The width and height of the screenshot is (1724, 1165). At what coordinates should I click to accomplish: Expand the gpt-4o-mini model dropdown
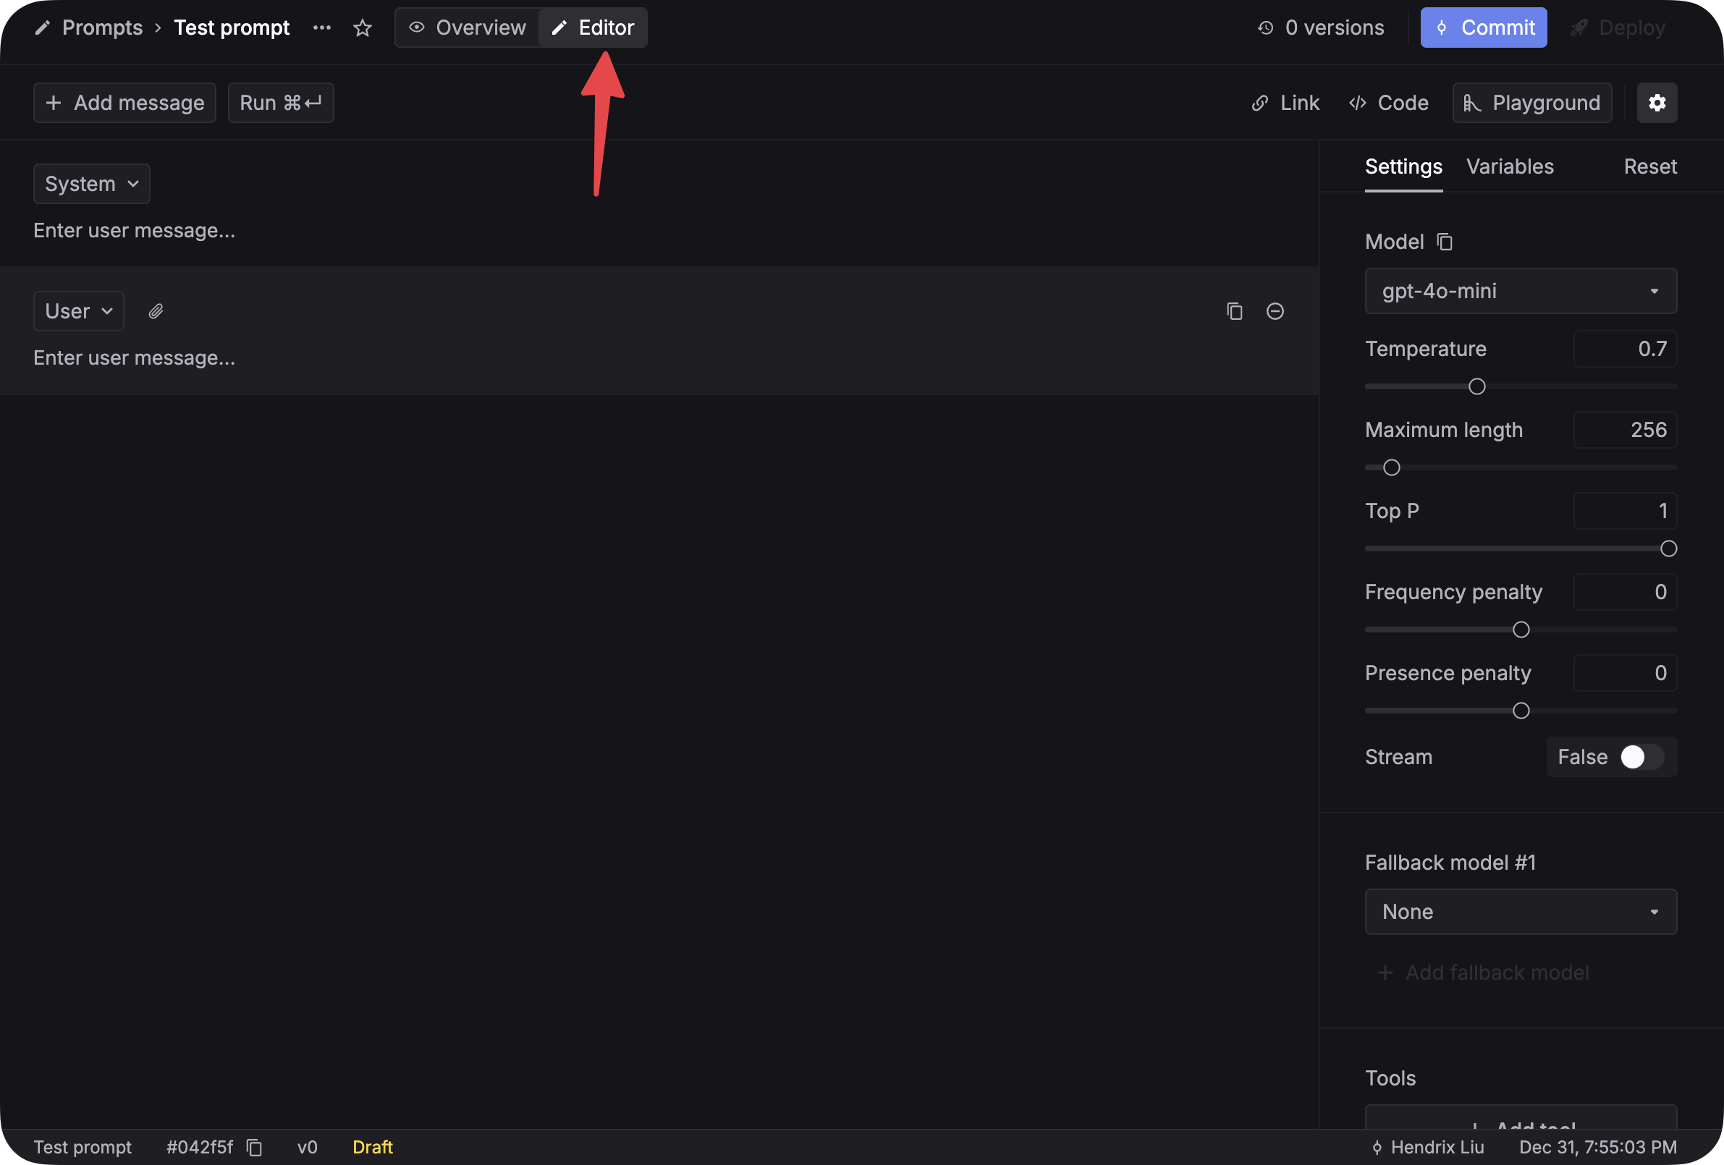pos(1520,291)
